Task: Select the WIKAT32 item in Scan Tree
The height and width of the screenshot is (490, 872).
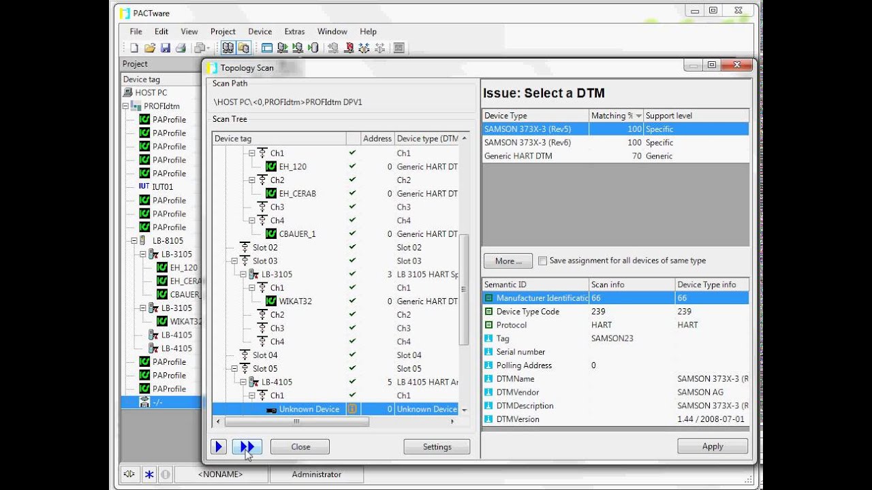Action: click(x=295, y=301)
